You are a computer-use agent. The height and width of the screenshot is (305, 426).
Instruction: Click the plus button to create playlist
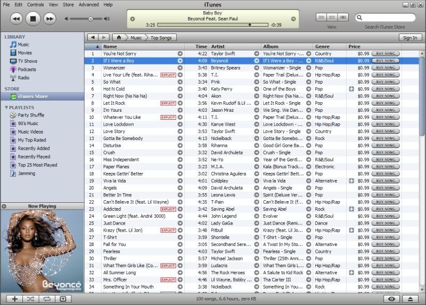(x=14, y=299)
